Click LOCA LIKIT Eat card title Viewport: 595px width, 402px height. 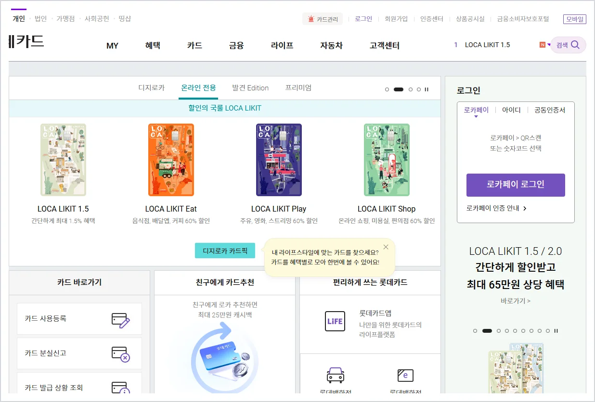pos(171,209)
